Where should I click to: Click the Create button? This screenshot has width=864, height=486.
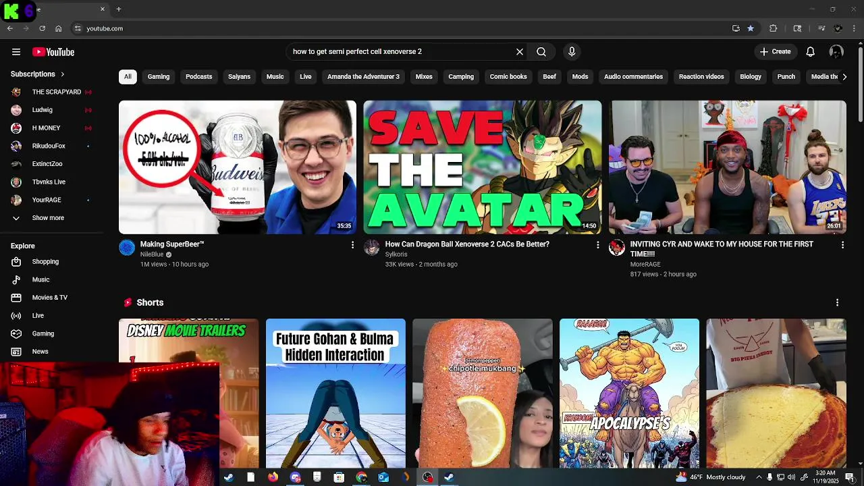tap(775, 52)
